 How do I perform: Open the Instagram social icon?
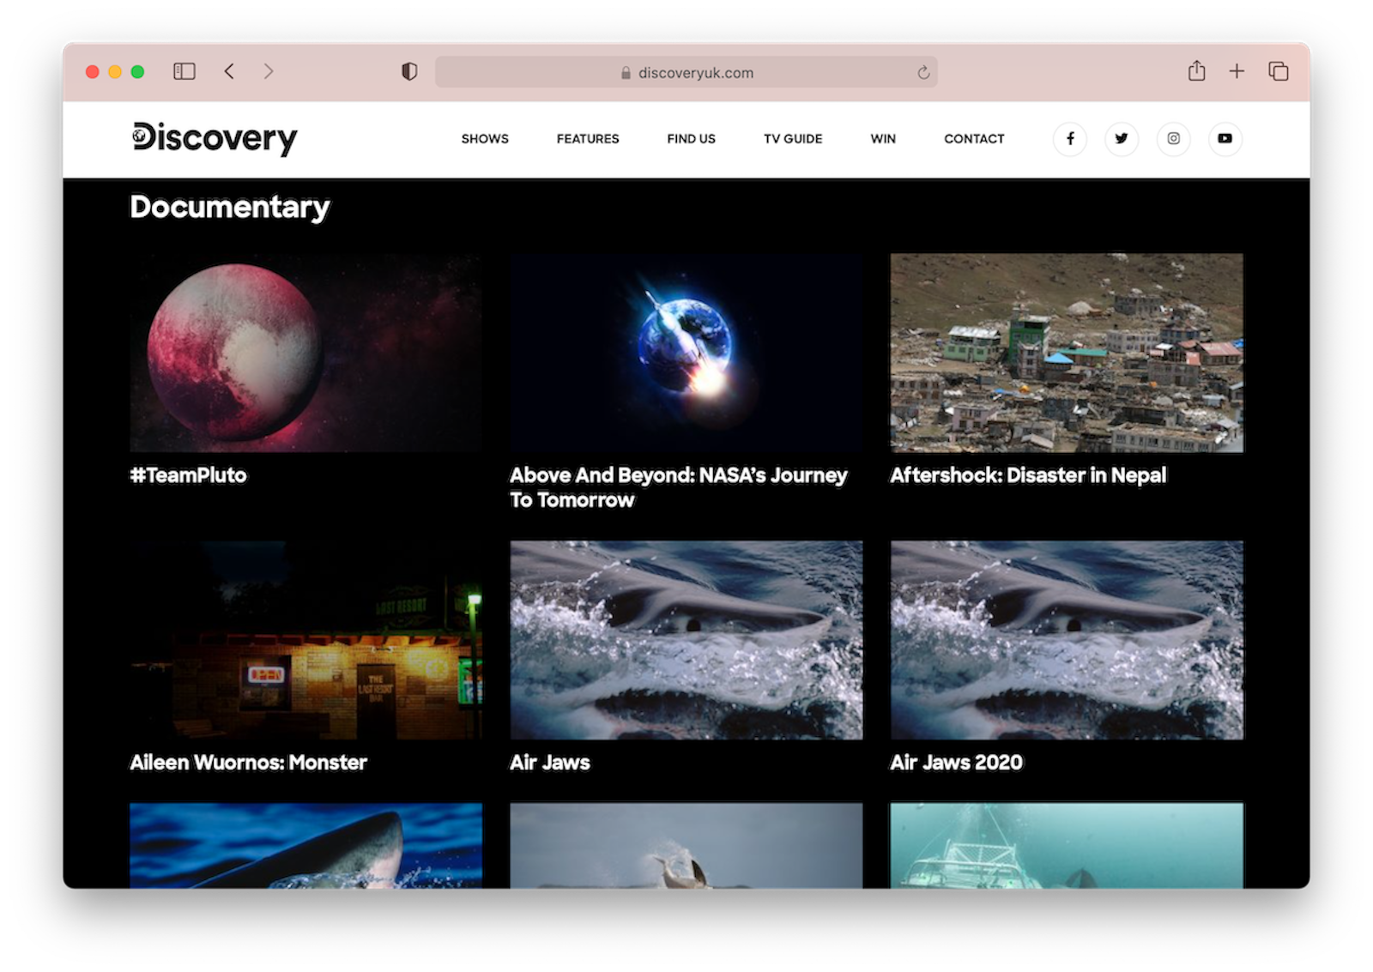click(1173, 139)
